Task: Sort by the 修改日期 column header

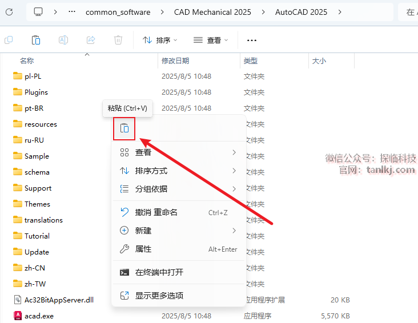Action: (175, 60)
